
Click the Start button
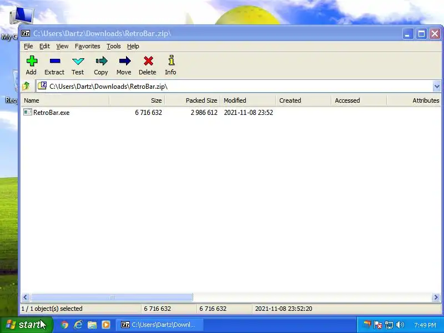27,325
